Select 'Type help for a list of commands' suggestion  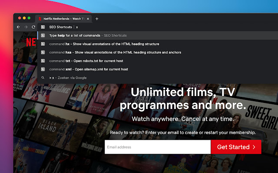[158, 35]
